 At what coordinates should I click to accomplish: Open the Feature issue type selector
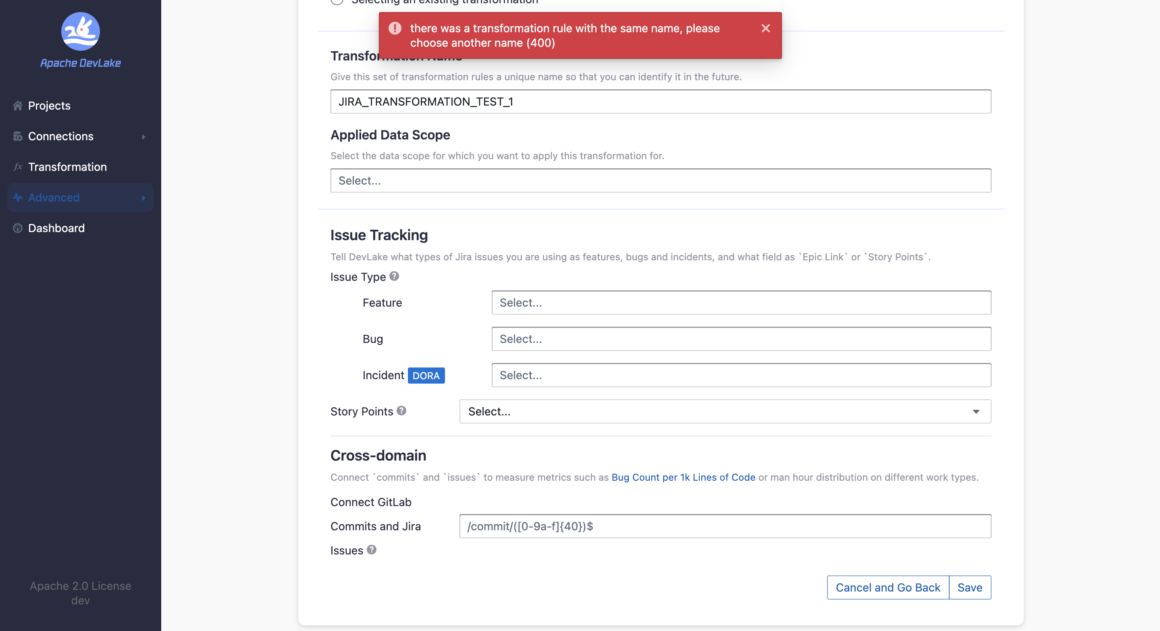(x=741, y=303)
